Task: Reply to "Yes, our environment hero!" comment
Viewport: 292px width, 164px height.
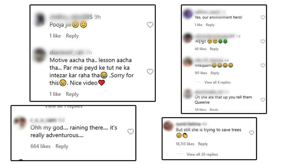Action: tap(210, 25)
